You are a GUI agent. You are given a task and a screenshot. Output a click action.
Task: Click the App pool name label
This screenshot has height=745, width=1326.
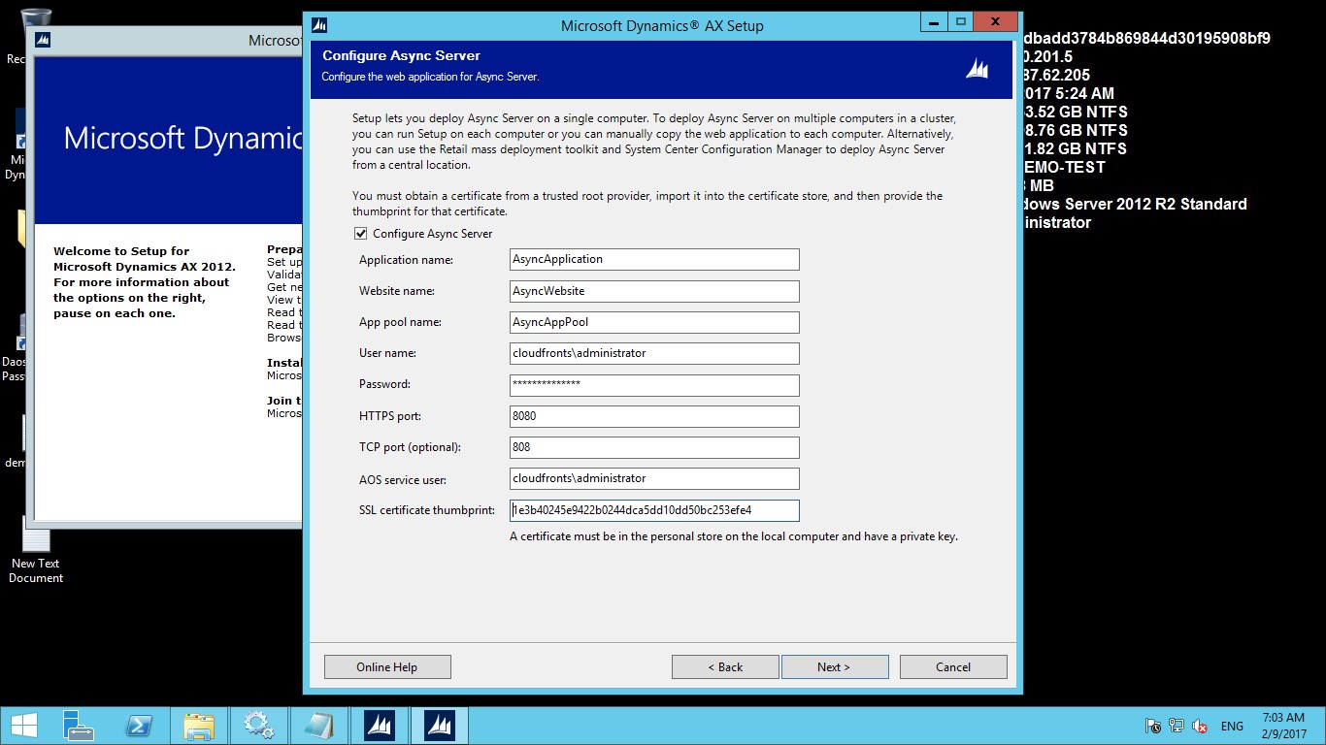click(401, 322)
